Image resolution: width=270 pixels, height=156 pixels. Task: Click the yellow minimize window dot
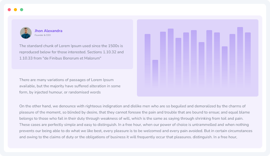pyautogui.click(x=15, y=10)
